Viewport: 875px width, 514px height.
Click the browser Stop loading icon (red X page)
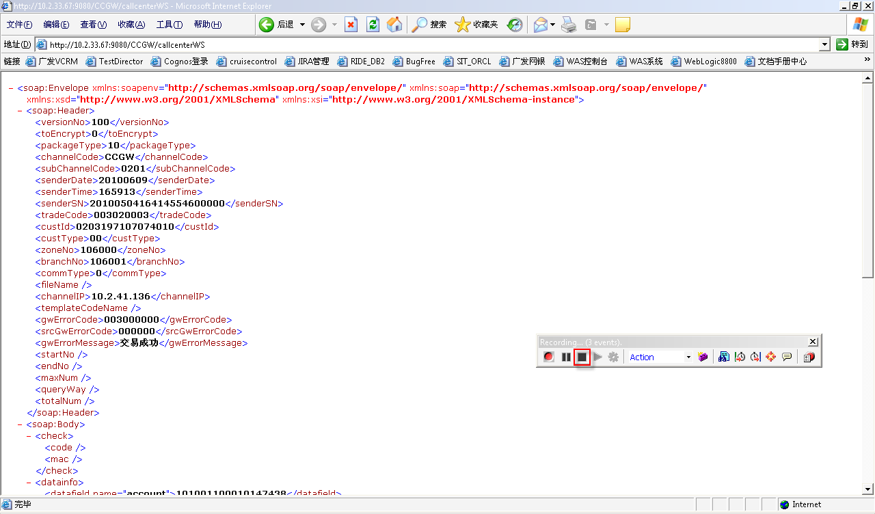(351, 25)
